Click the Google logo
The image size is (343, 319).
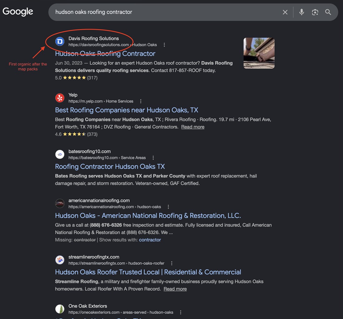pos(18,12)
